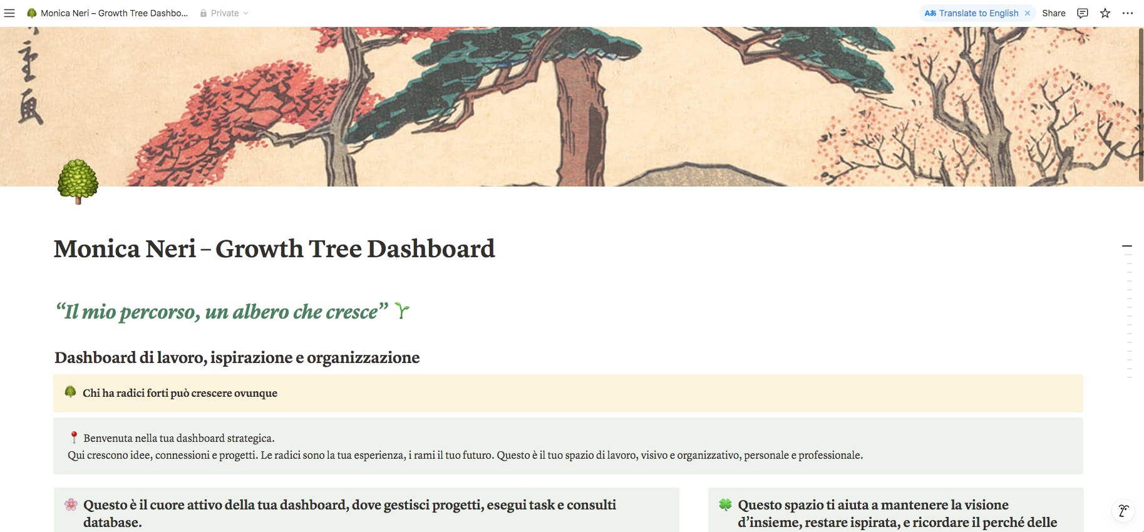This screenshot has height=532, width=1144.
Task: Click text "Chi ha radici forti può crescere ovunque"
Action: pos(180,393)
